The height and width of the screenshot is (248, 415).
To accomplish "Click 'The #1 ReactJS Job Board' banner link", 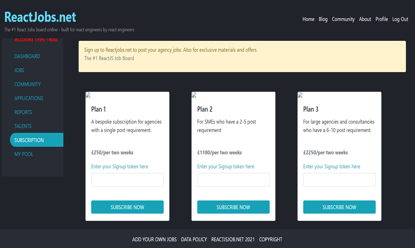I will coord(109,58).
